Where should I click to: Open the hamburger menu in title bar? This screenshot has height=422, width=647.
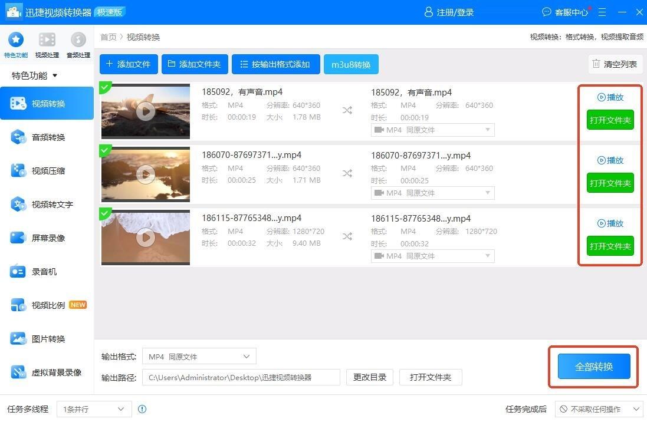(602, 12)
